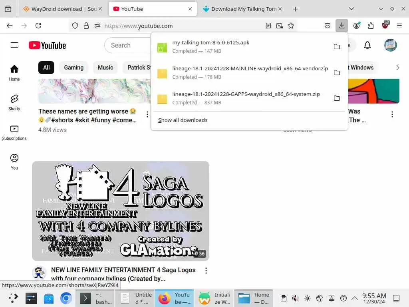Click Show all downloads
409x307 pixels.
click(183, 120)
